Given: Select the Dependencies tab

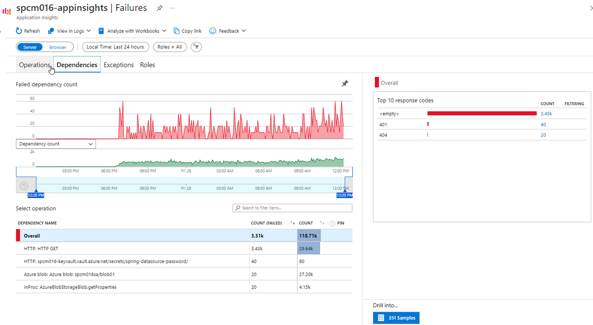Looking at the screenshot, I should [77, 65].
